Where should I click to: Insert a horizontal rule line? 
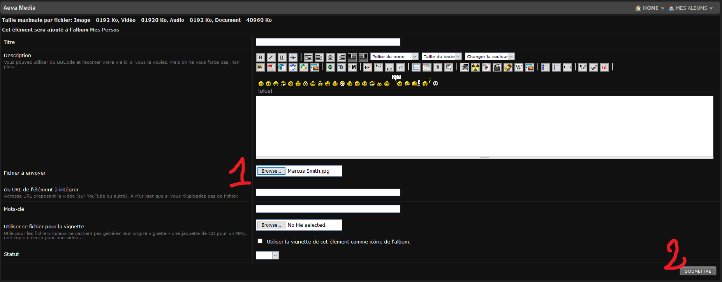point(567,67)
